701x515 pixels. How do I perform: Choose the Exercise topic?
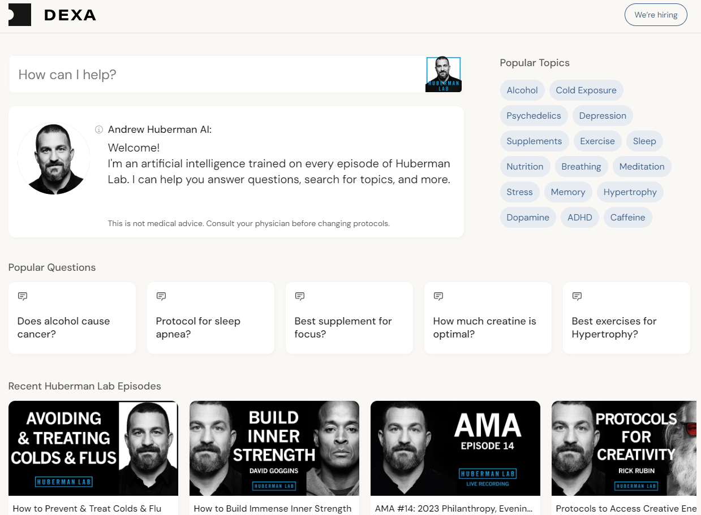(x=597, y=141)
